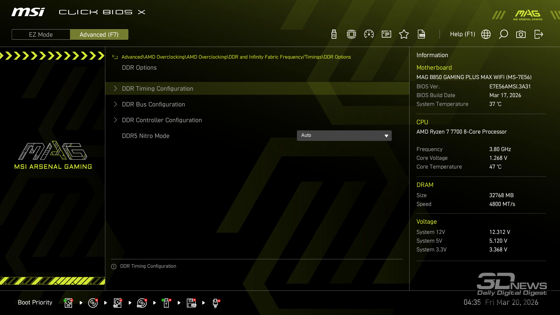Open DDR Controller Configuration submenu

coord(162,120)
